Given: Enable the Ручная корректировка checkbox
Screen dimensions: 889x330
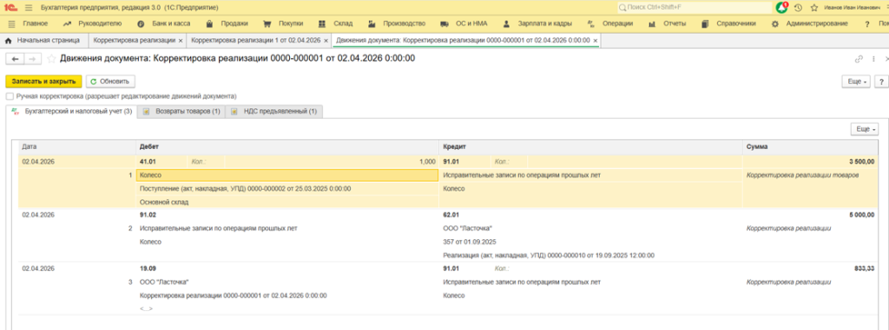Looking at the screenshot, I should point(10,96).
